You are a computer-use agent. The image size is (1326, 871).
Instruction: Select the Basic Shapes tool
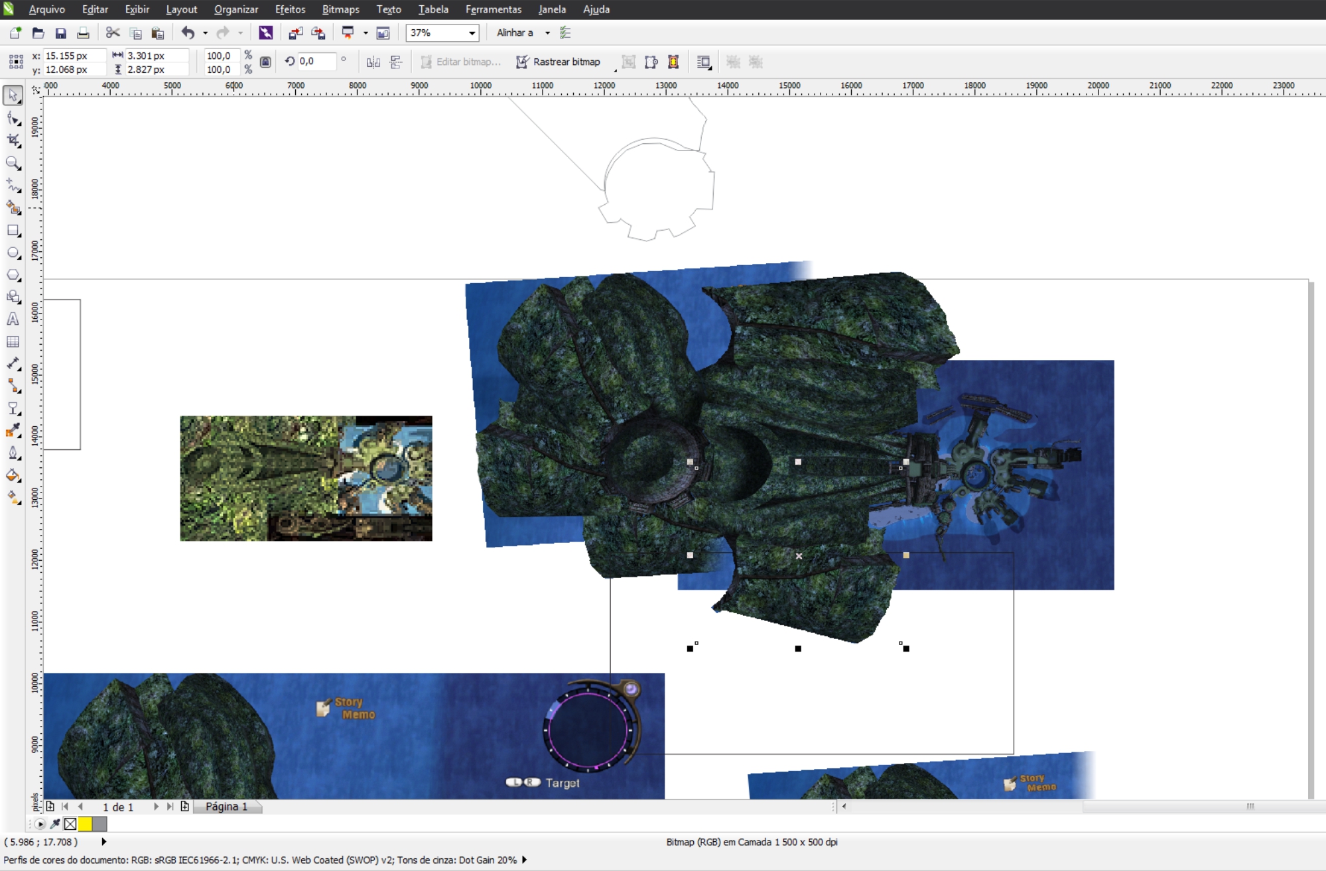[13, 297]
